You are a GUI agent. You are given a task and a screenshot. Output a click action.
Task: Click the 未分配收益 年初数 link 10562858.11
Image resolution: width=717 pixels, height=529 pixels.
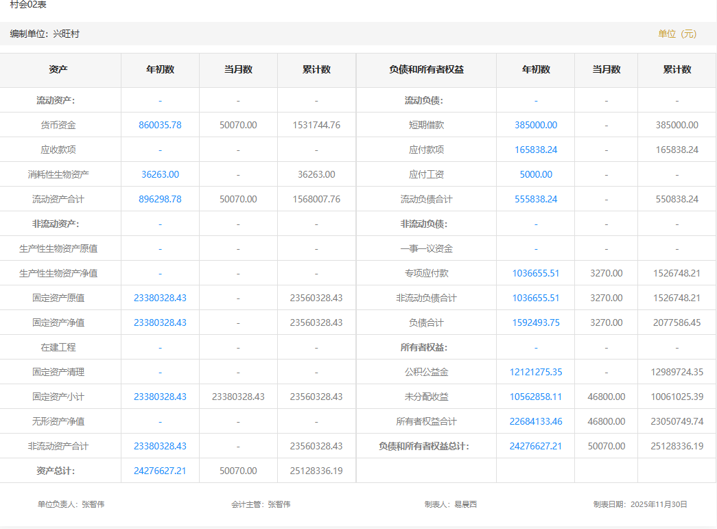coord(535,397)
